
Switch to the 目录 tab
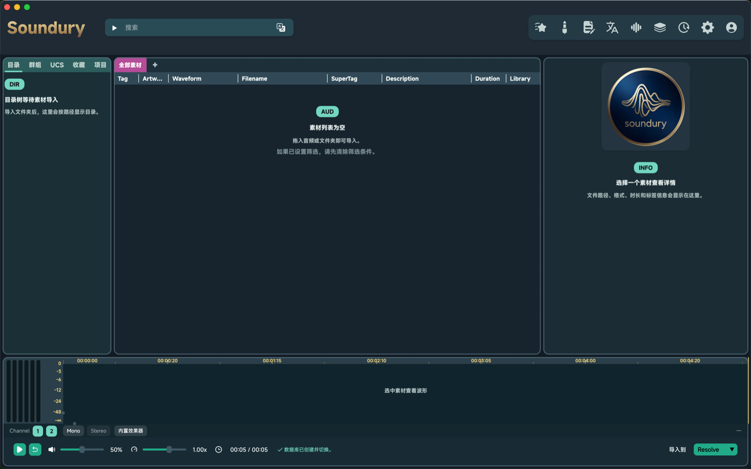pos(13,65)
